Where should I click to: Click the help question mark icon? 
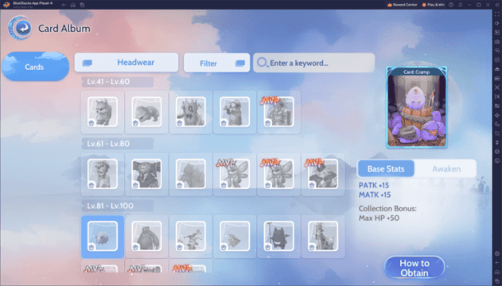point(451,5)
